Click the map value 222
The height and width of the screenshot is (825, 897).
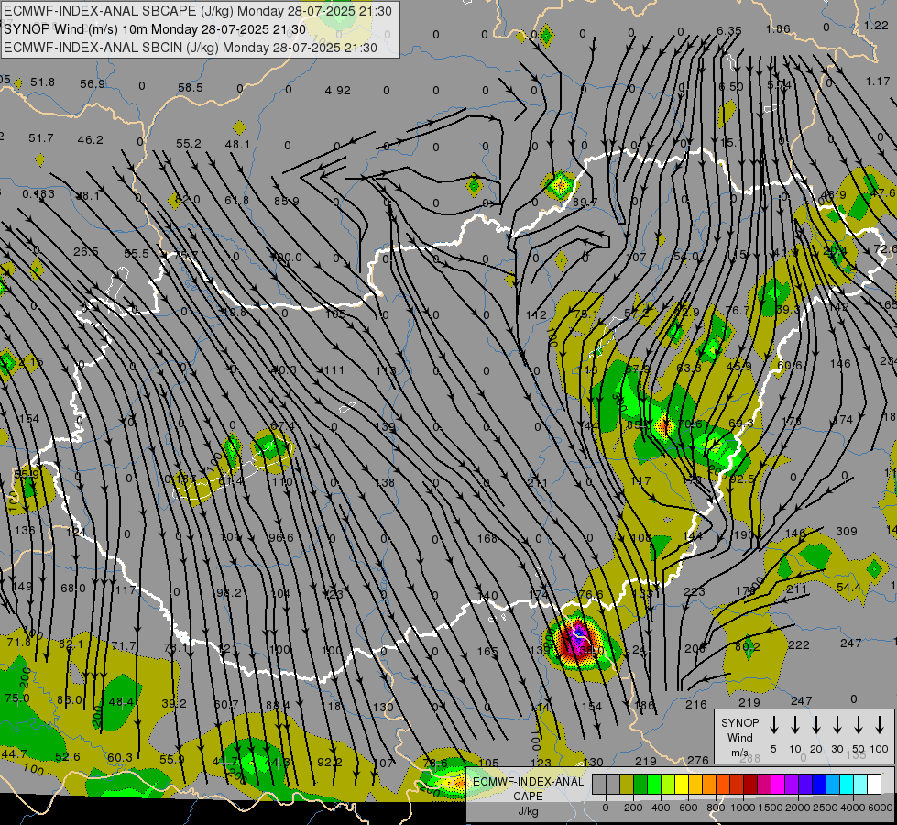pos(799,645)
